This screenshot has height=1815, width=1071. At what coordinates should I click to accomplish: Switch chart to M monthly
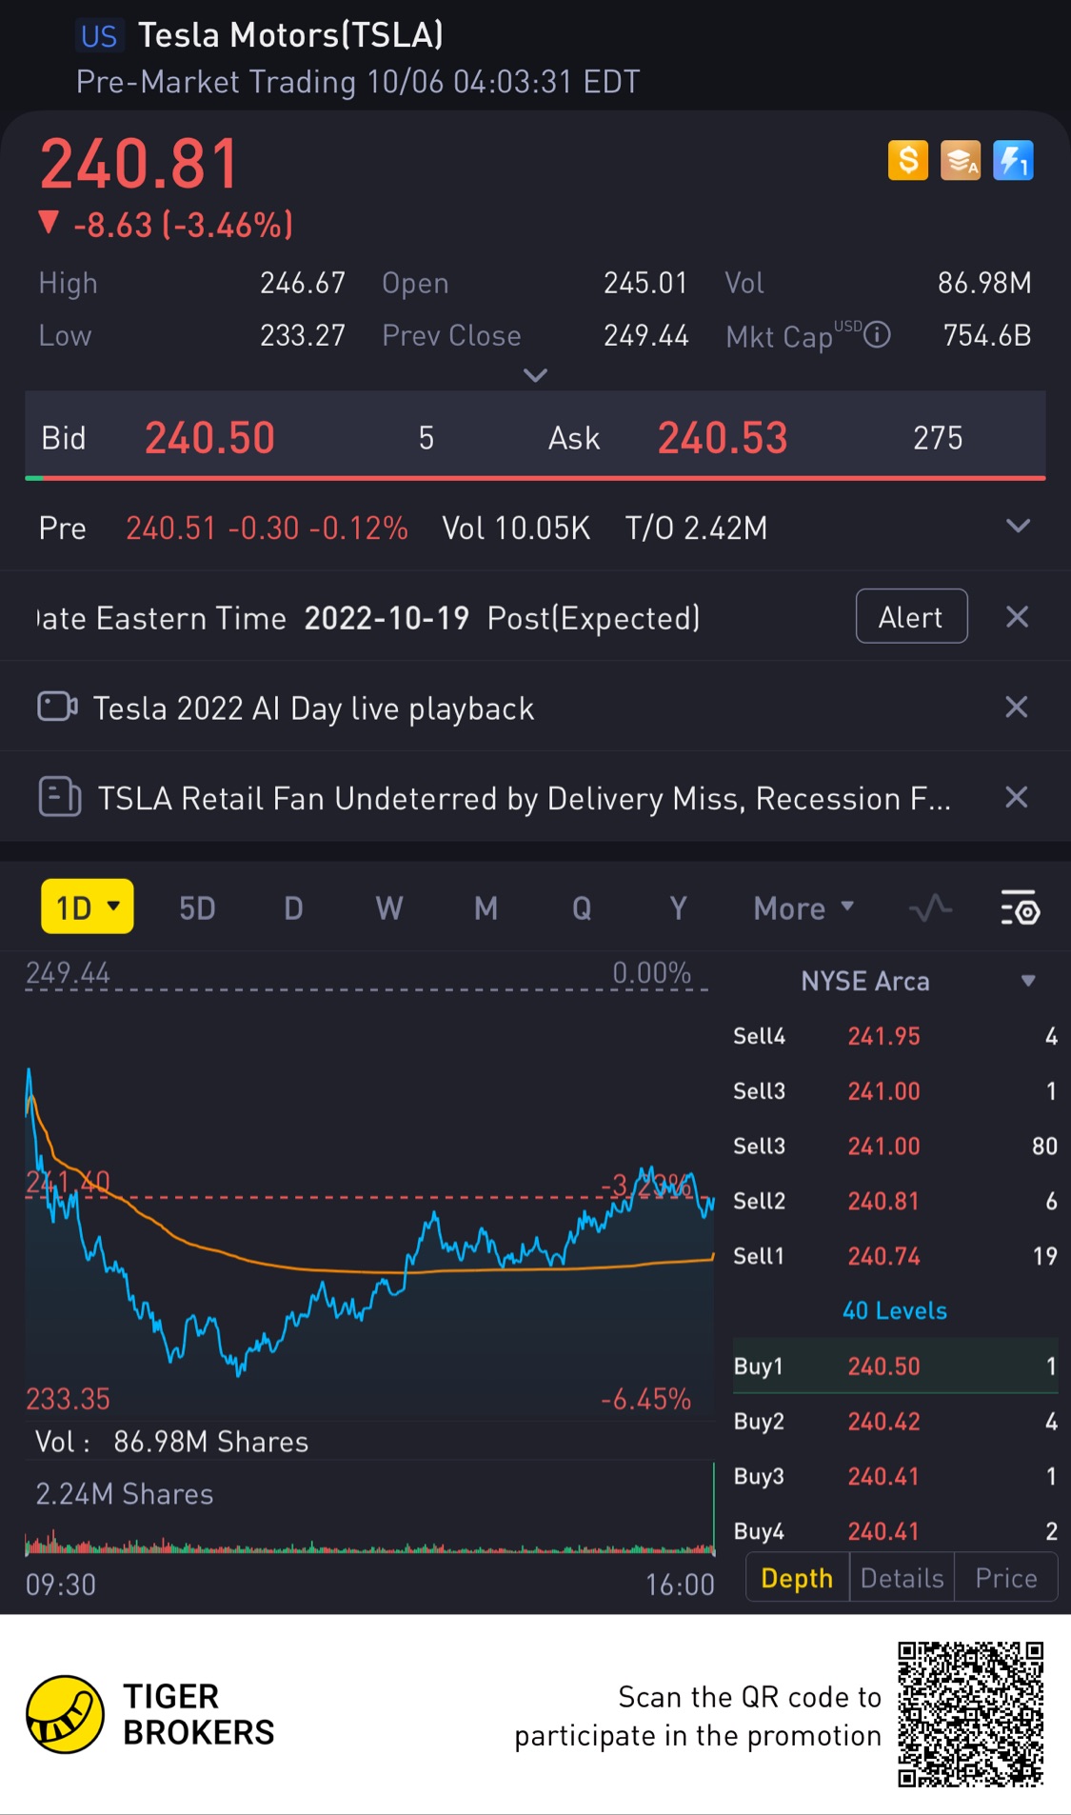coord(486,907)
